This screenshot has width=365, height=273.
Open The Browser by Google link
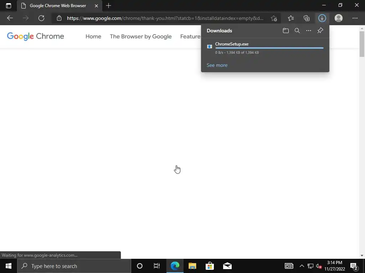(140, 37)
